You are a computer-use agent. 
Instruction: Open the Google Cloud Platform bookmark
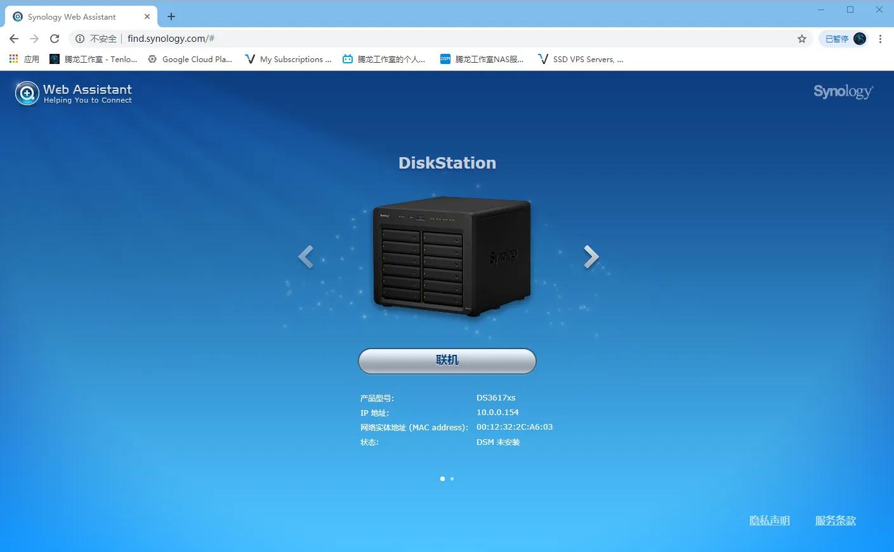(x=190, y=59)
